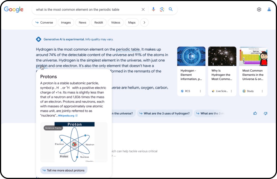Image resolution: width=277 pixels, height=179 pixels.
Task: Switch to the Images filter tab
Action: click(x=66, y=22)
